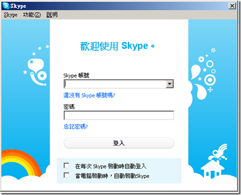Click the 登入 sign-in button

[119, 143]
